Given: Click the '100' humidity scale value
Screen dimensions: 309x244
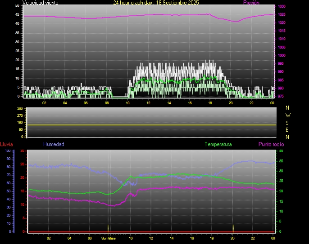Looking at the screenshot, I should 8,151.
